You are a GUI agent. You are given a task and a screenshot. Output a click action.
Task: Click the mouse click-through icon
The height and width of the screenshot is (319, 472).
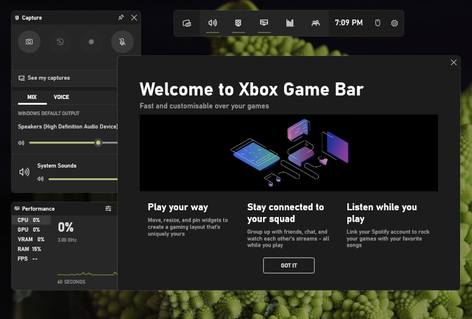pos(378,23)
